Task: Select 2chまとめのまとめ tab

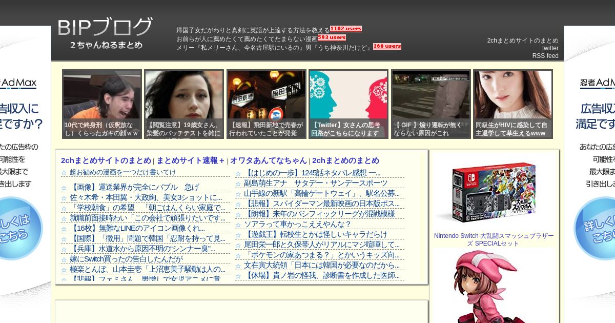Action: point(346,160)
